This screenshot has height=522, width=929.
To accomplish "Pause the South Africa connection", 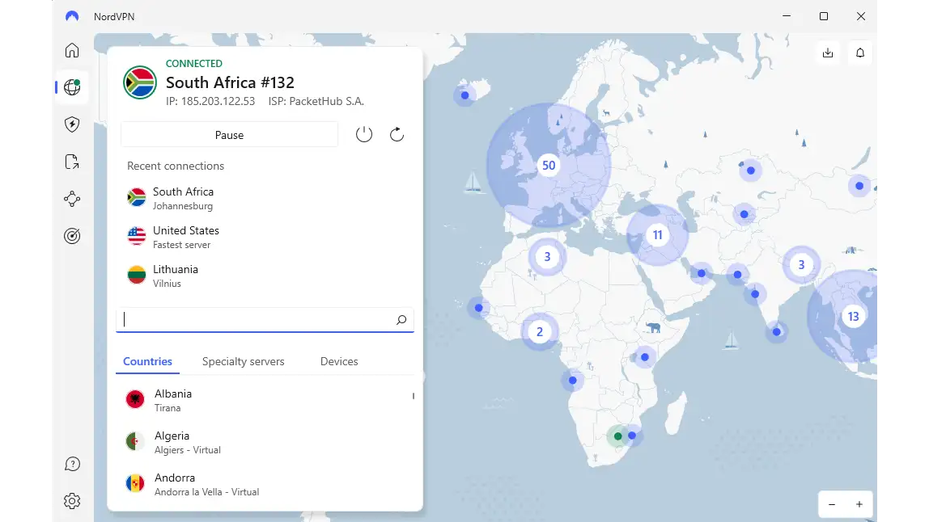I will 229,134.
